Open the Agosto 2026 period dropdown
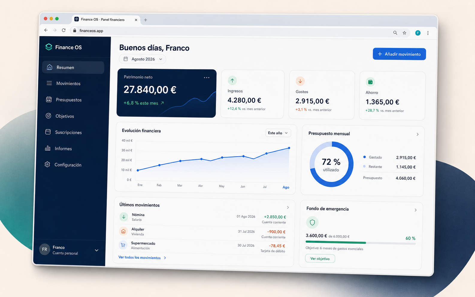Viewport: 475px width, 297px height. click(x=143, y=59)
